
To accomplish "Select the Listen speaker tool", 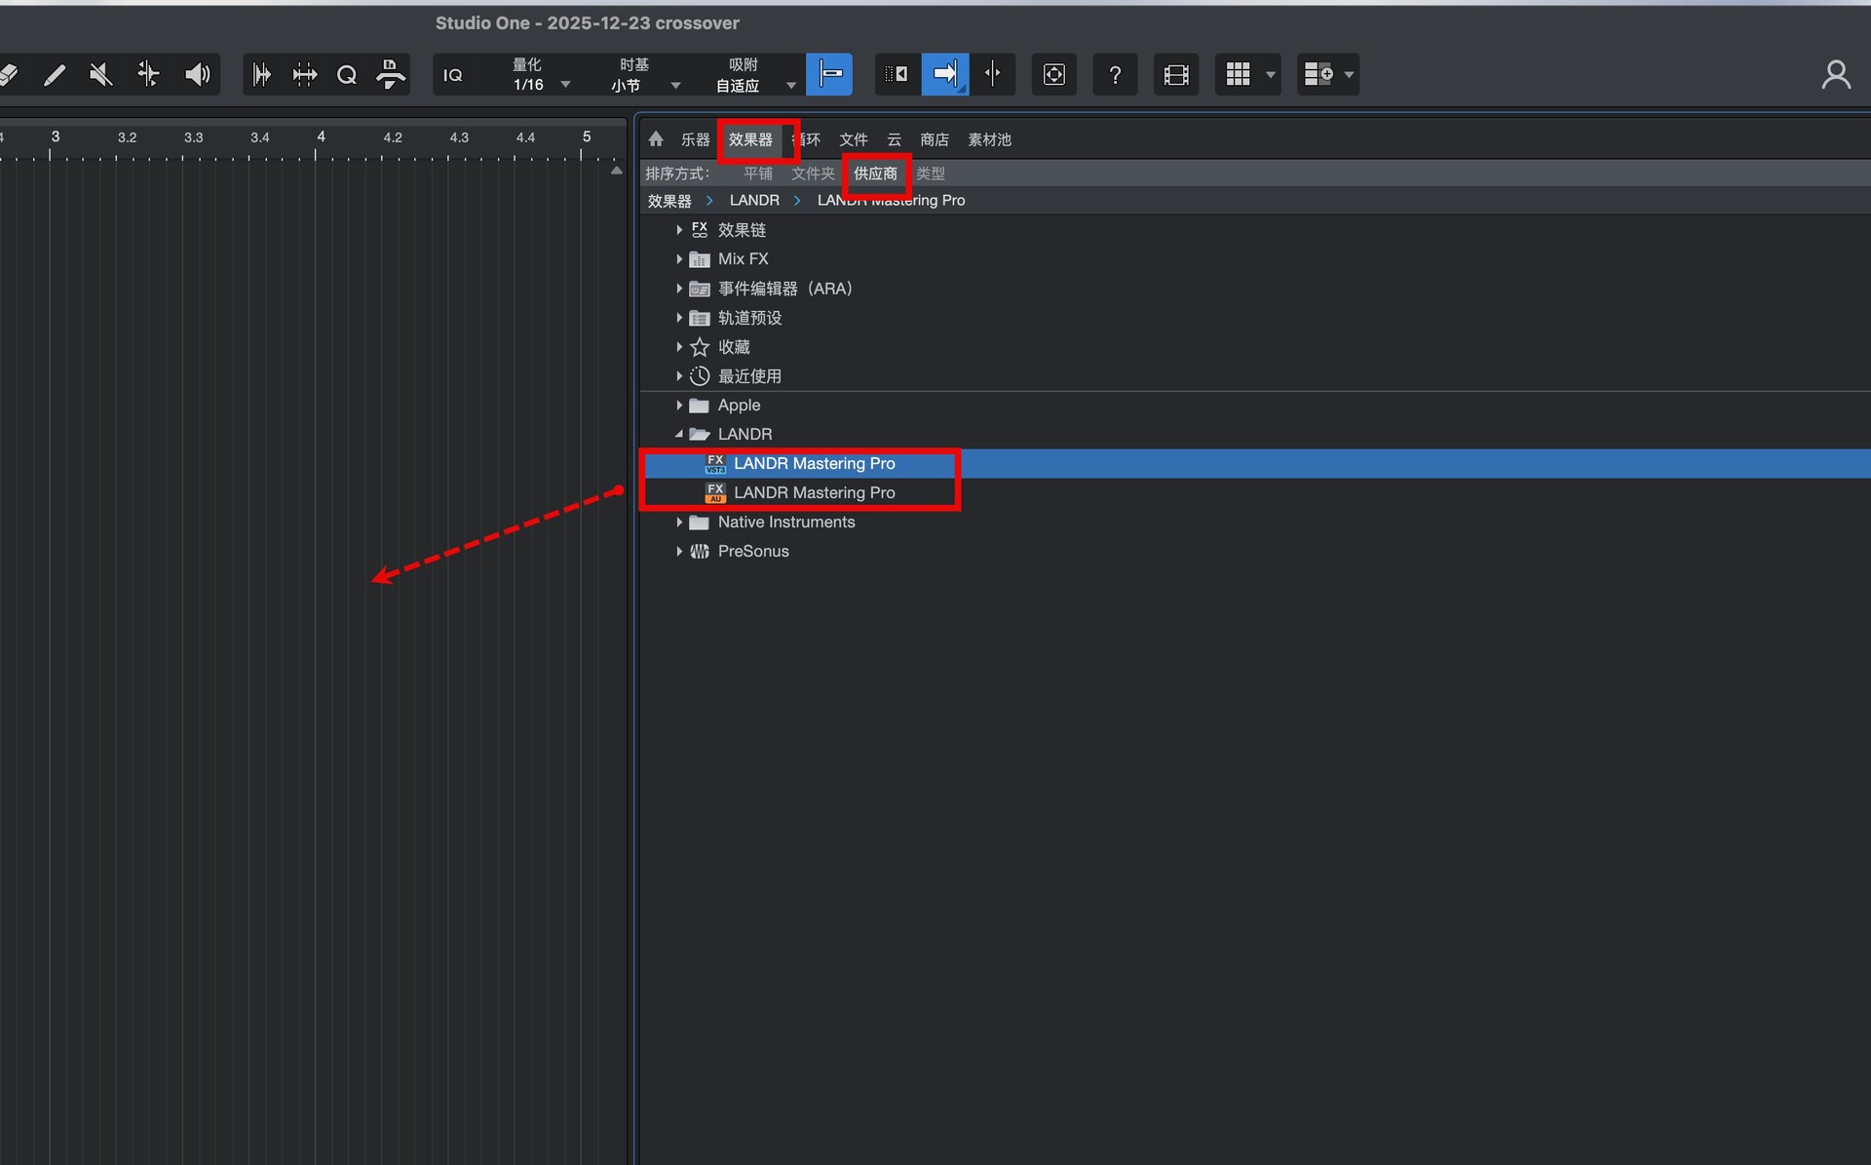I will (x=197, y=75).
